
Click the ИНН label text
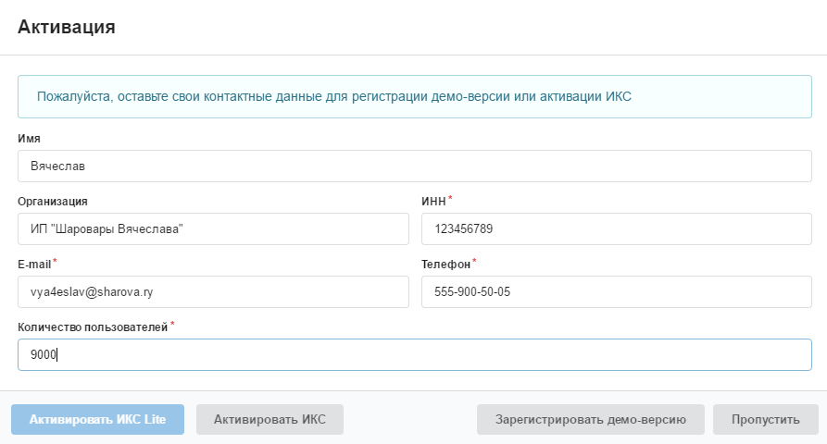(x=433, y=201)
